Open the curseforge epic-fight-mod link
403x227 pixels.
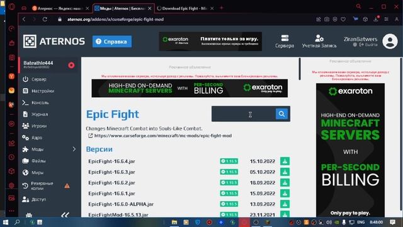pos(162,136)
